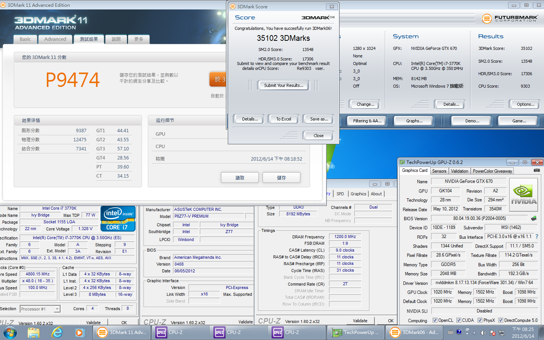Click the Graphs... button
This screenshot has height=340, width=544.
(x=414, y=121)
